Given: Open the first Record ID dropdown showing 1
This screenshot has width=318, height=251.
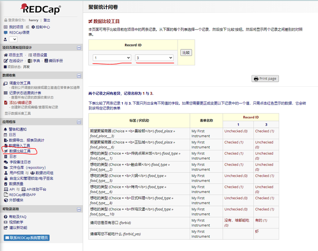Looking at the screenshot, I should point(112,58).
